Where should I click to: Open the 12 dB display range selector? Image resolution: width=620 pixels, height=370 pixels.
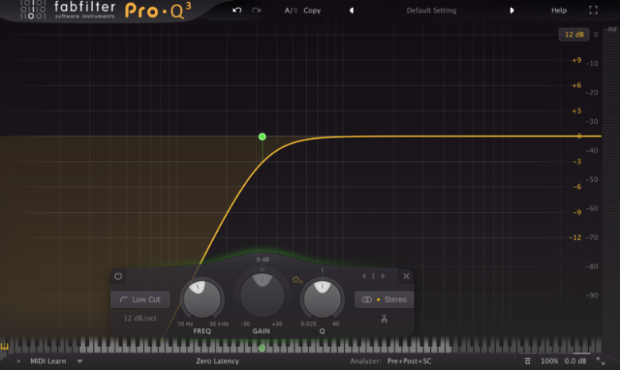click(574, 35)
